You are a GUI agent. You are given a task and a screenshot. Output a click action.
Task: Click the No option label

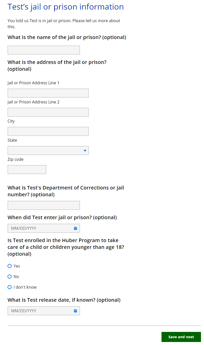pos(16,277)
